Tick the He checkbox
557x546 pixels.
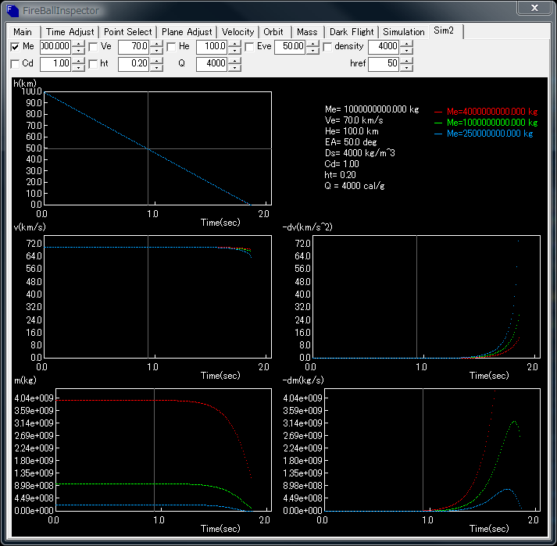click(x=172, y=47)
